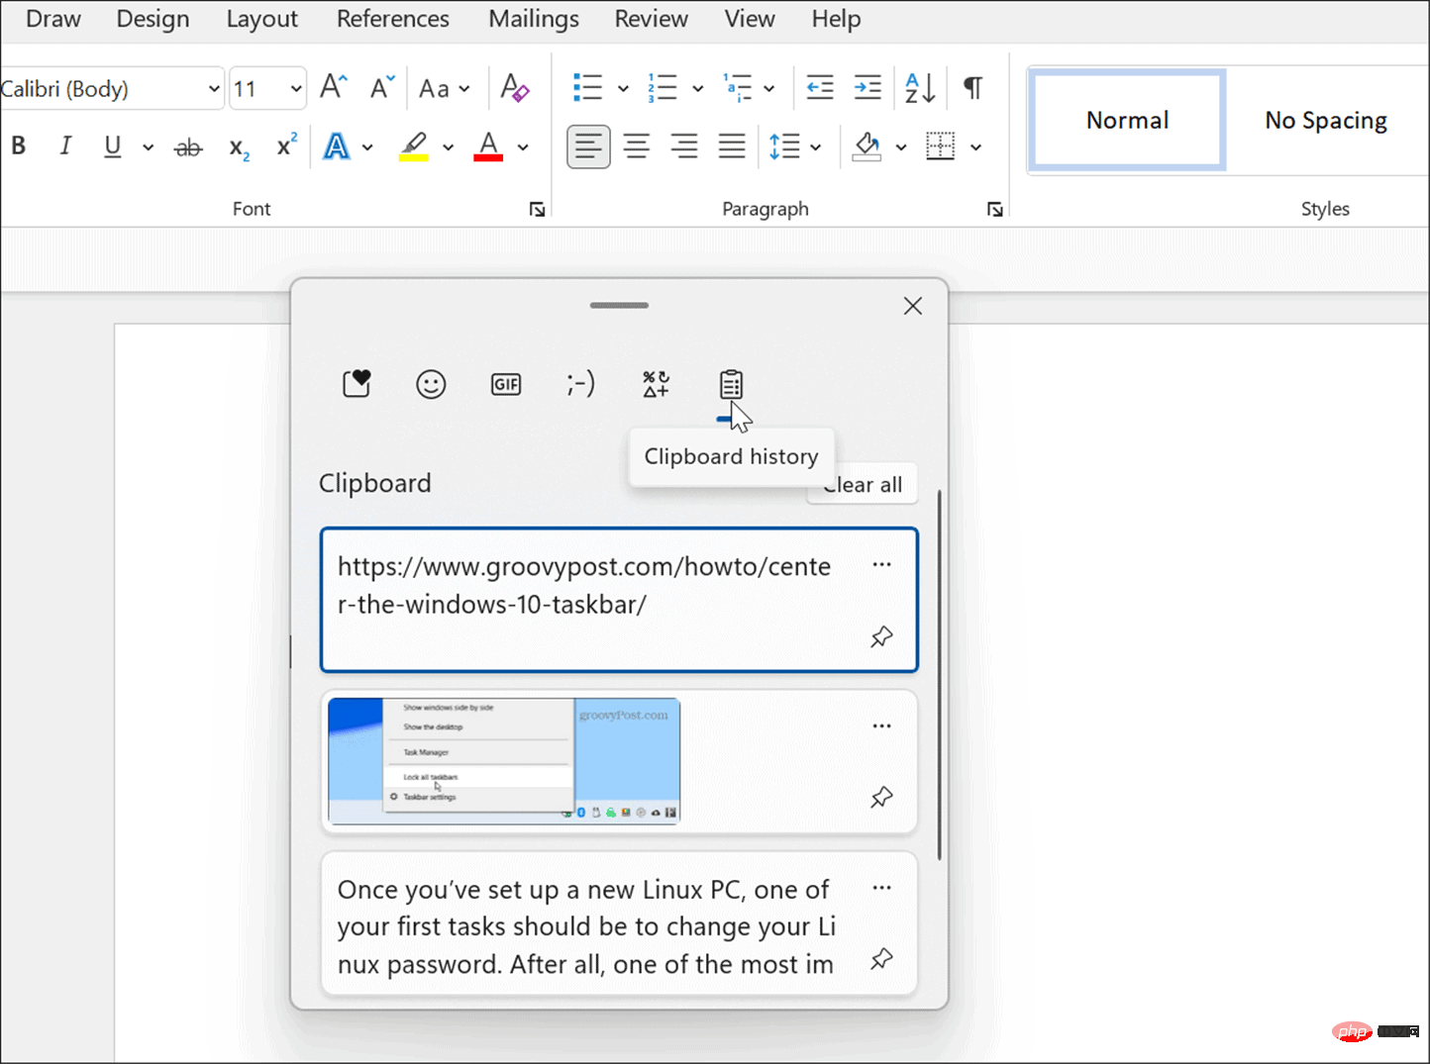Screen dimensions: 1430x1064
Task: Apply paragraph shading color
Action: [867, 146]
